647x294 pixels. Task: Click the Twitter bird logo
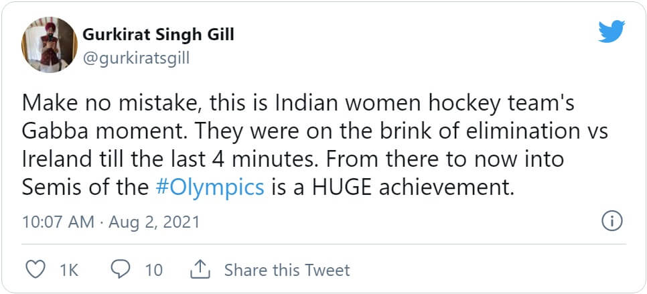[x=612, y=31]
